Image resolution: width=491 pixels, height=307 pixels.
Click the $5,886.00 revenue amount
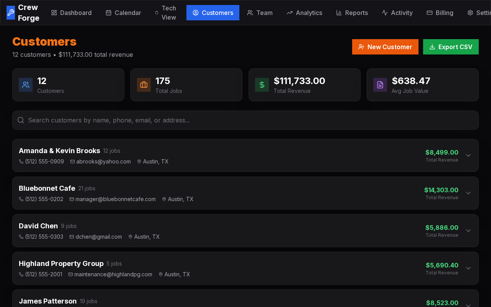(442, 228)
